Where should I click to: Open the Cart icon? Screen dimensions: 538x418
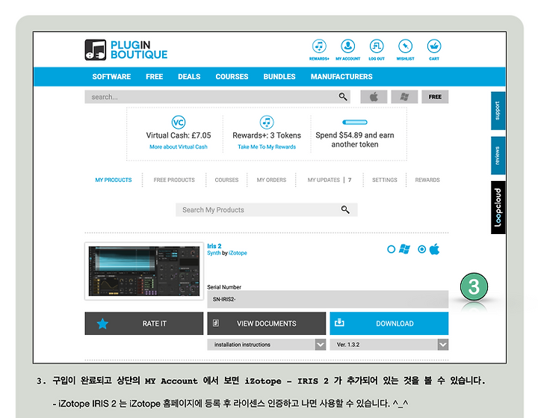pyautogui.click(x=434, y=46)
